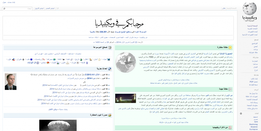Click the Aviation portal airplane icon
The image size is (261, 131).
(23, 59)
